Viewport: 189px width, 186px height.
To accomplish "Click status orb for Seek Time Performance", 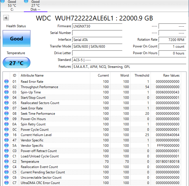I will pos(6,113).
